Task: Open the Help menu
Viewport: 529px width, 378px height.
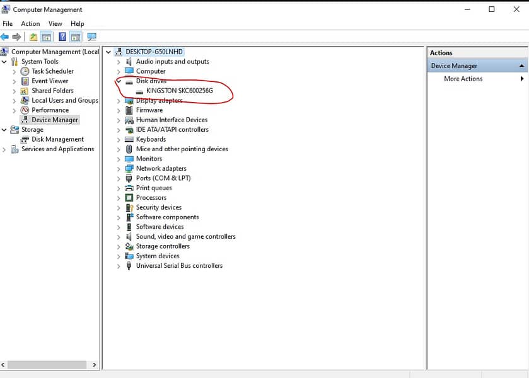Action: (78, 23)
